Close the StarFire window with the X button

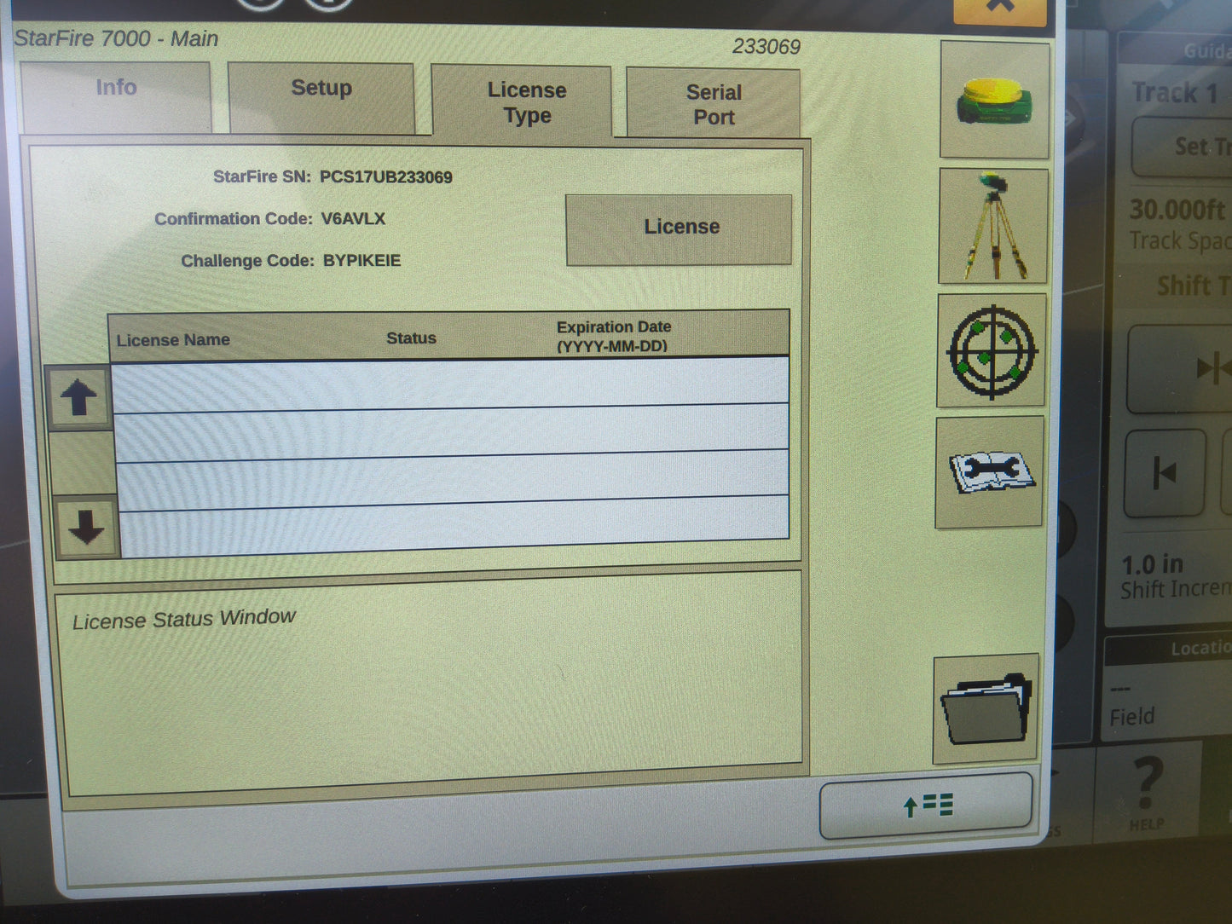click(1000, 9)
